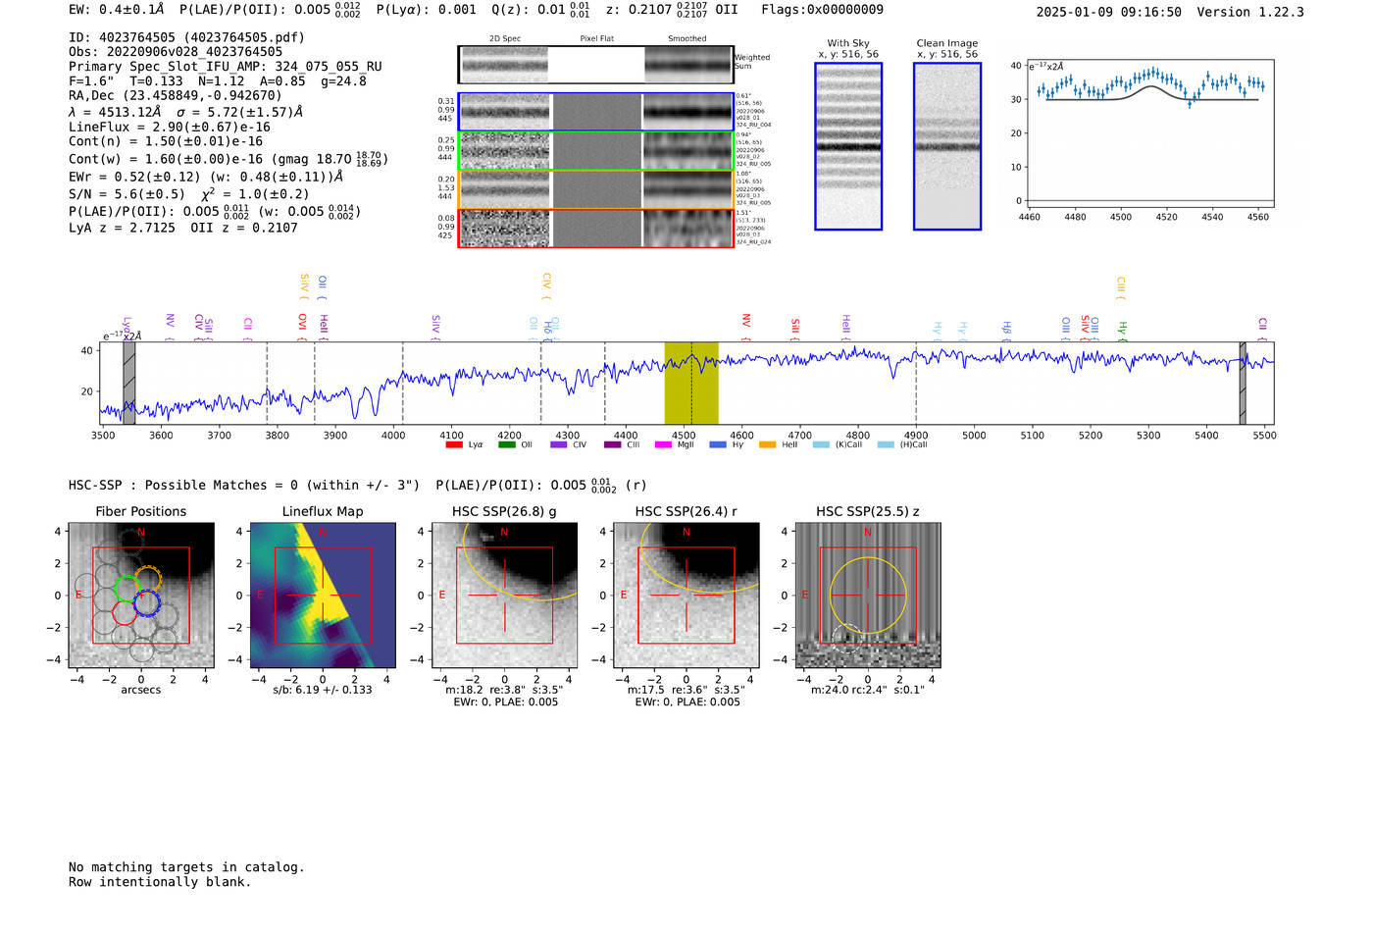Open the HSC SSP(26.8) g band image
The width and height of the screenshot is (1373, 935).
pyautogui.click(x=504, y=596)
